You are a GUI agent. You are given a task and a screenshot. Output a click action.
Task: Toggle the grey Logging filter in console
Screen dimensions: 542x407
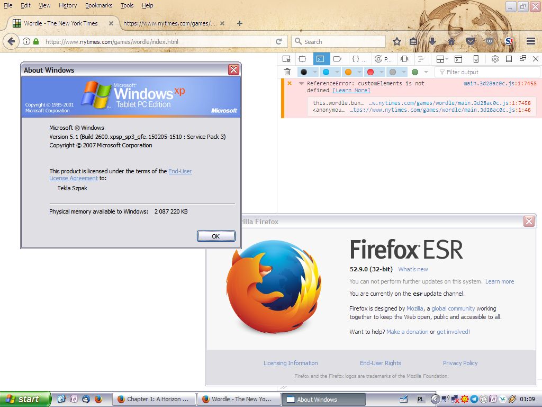tap(393, 72)
